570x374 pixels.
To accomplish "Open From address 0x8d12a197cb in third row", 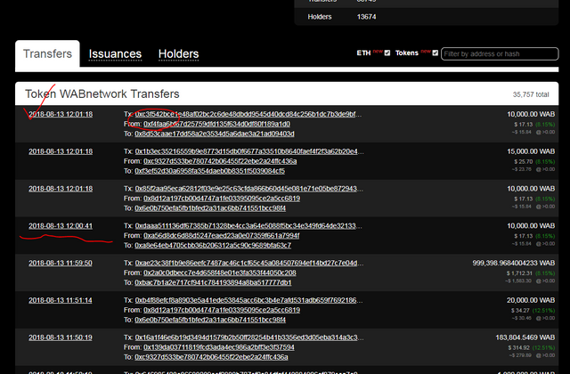I will 222,199.
